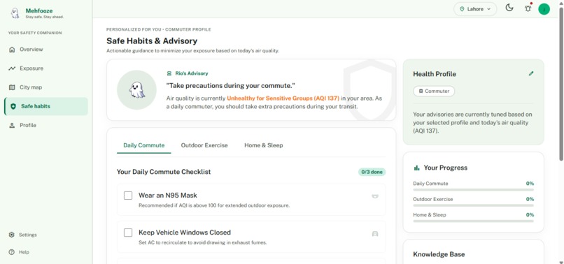Click Your Daily Commute Checklist heading
564x264 pixels.
point(164,172)
